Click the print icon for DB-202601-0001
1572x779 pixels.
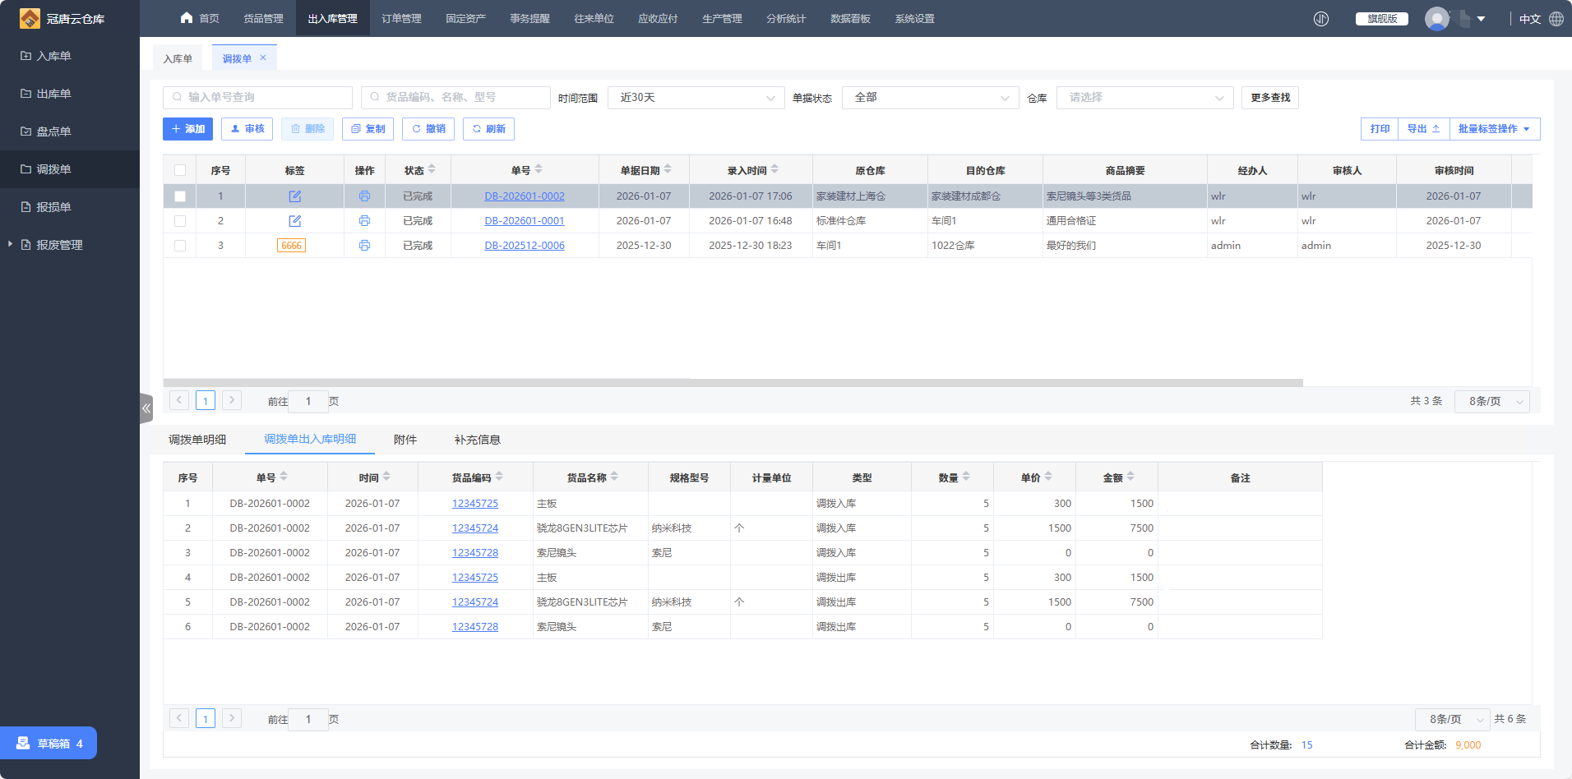[364, 221]
